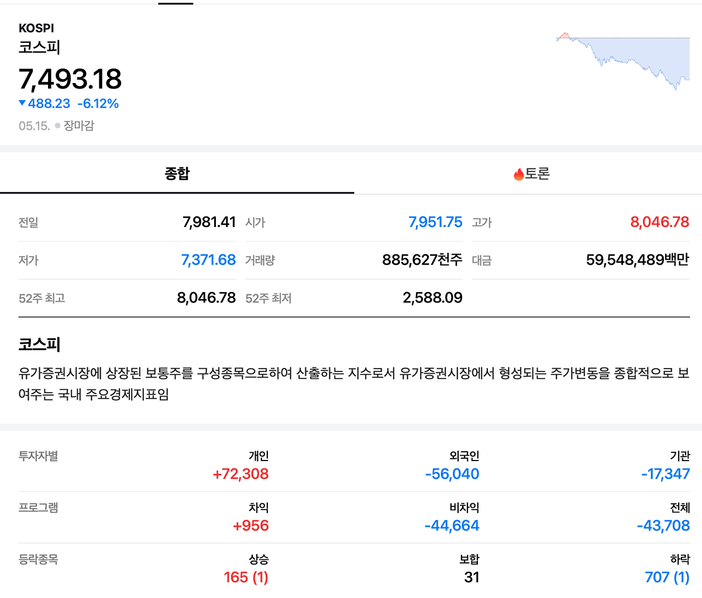Click the 개인 column header

pyautogui.click(x=259, y=456)
